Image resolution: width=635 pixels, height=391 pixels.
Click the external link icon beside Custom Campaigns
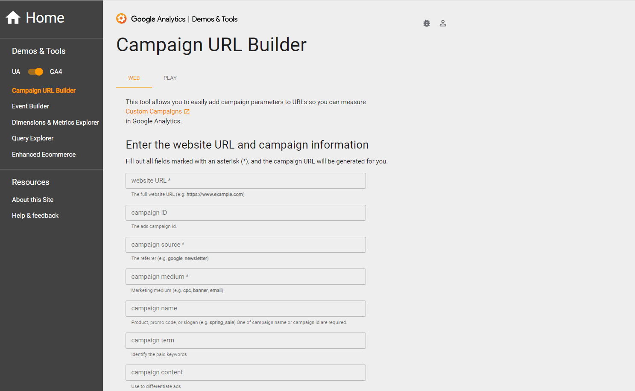point(187,111)
